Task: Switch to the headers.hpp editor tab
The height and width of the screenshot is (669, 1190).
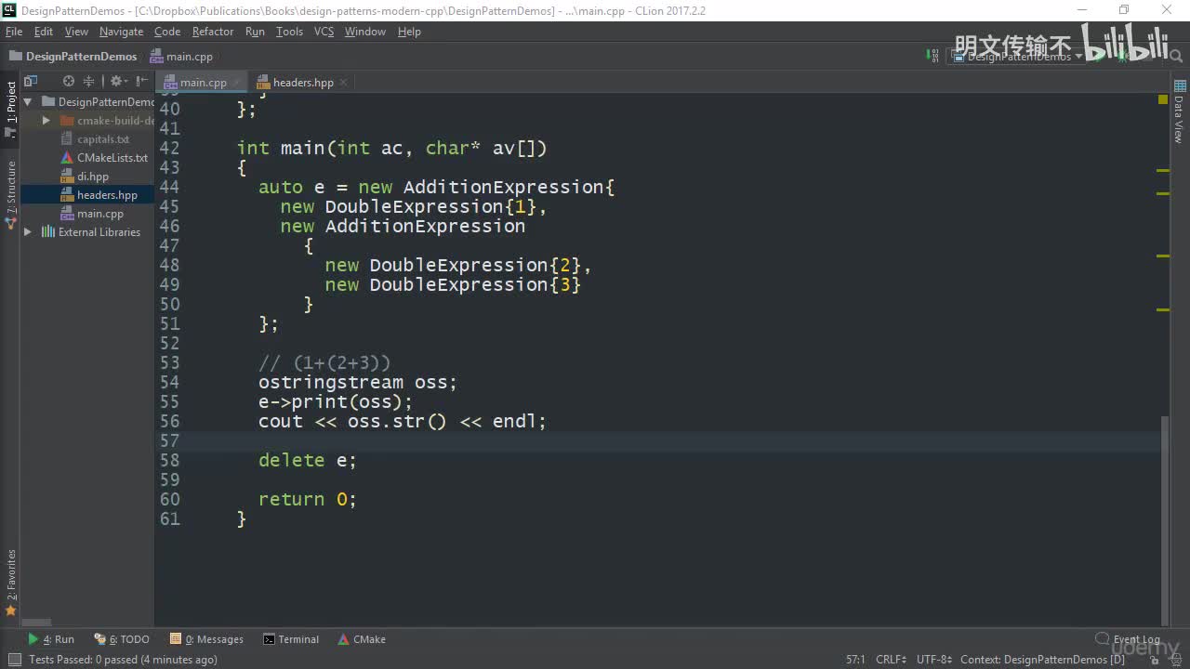Action: [303, 83]
